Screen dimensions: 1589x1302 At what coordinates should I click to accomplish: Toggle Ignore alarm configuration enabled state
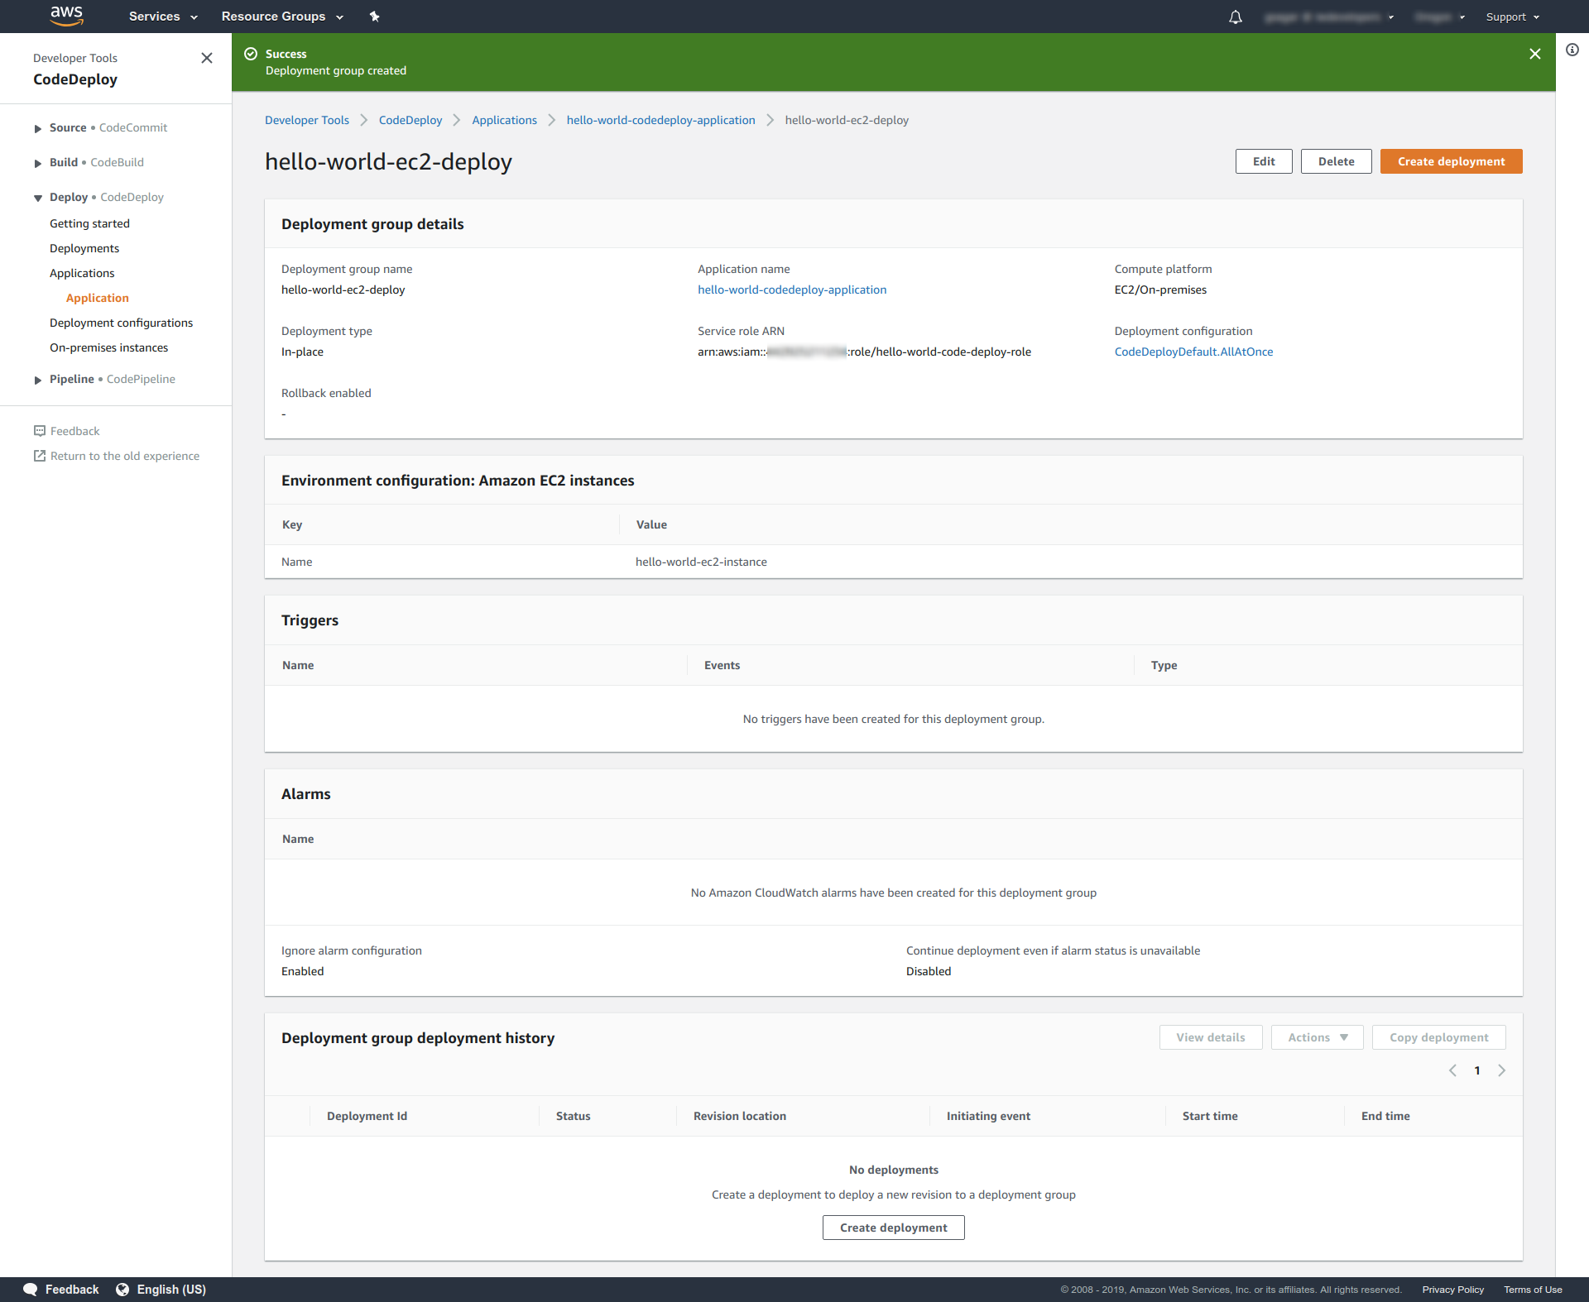[x=302, y=971]
